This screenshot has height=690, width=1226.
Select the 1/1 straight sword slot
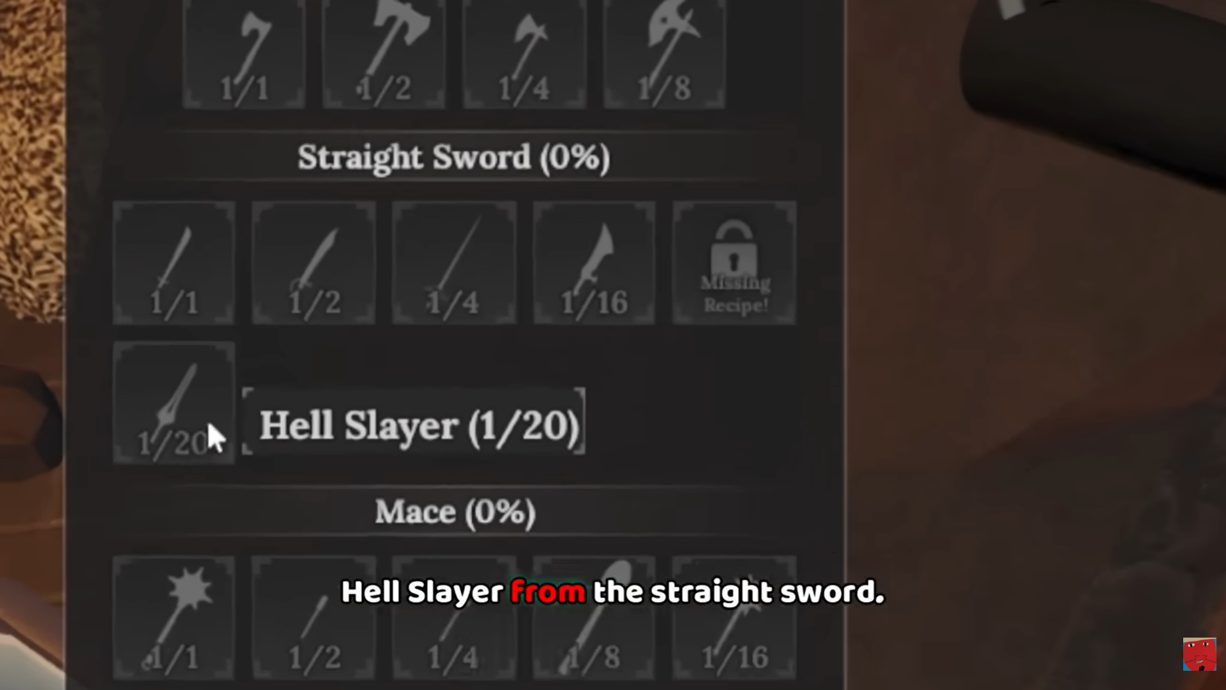174,263
